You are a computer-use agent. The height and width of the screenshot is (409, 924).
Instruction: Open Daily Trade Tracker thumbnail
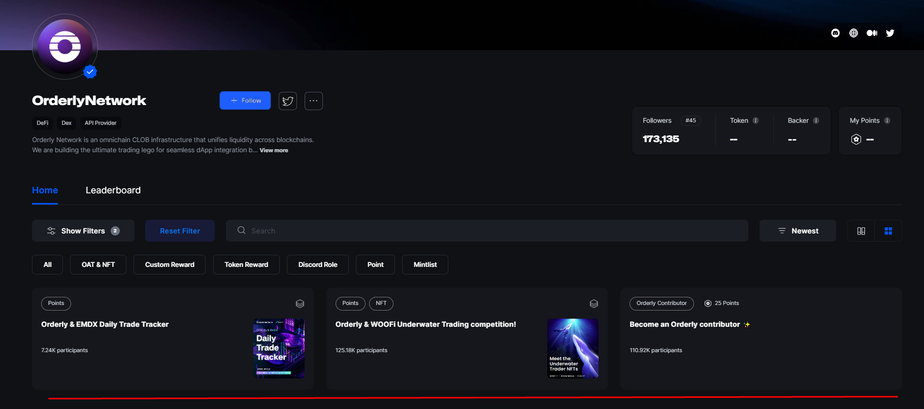pos(279,348)
